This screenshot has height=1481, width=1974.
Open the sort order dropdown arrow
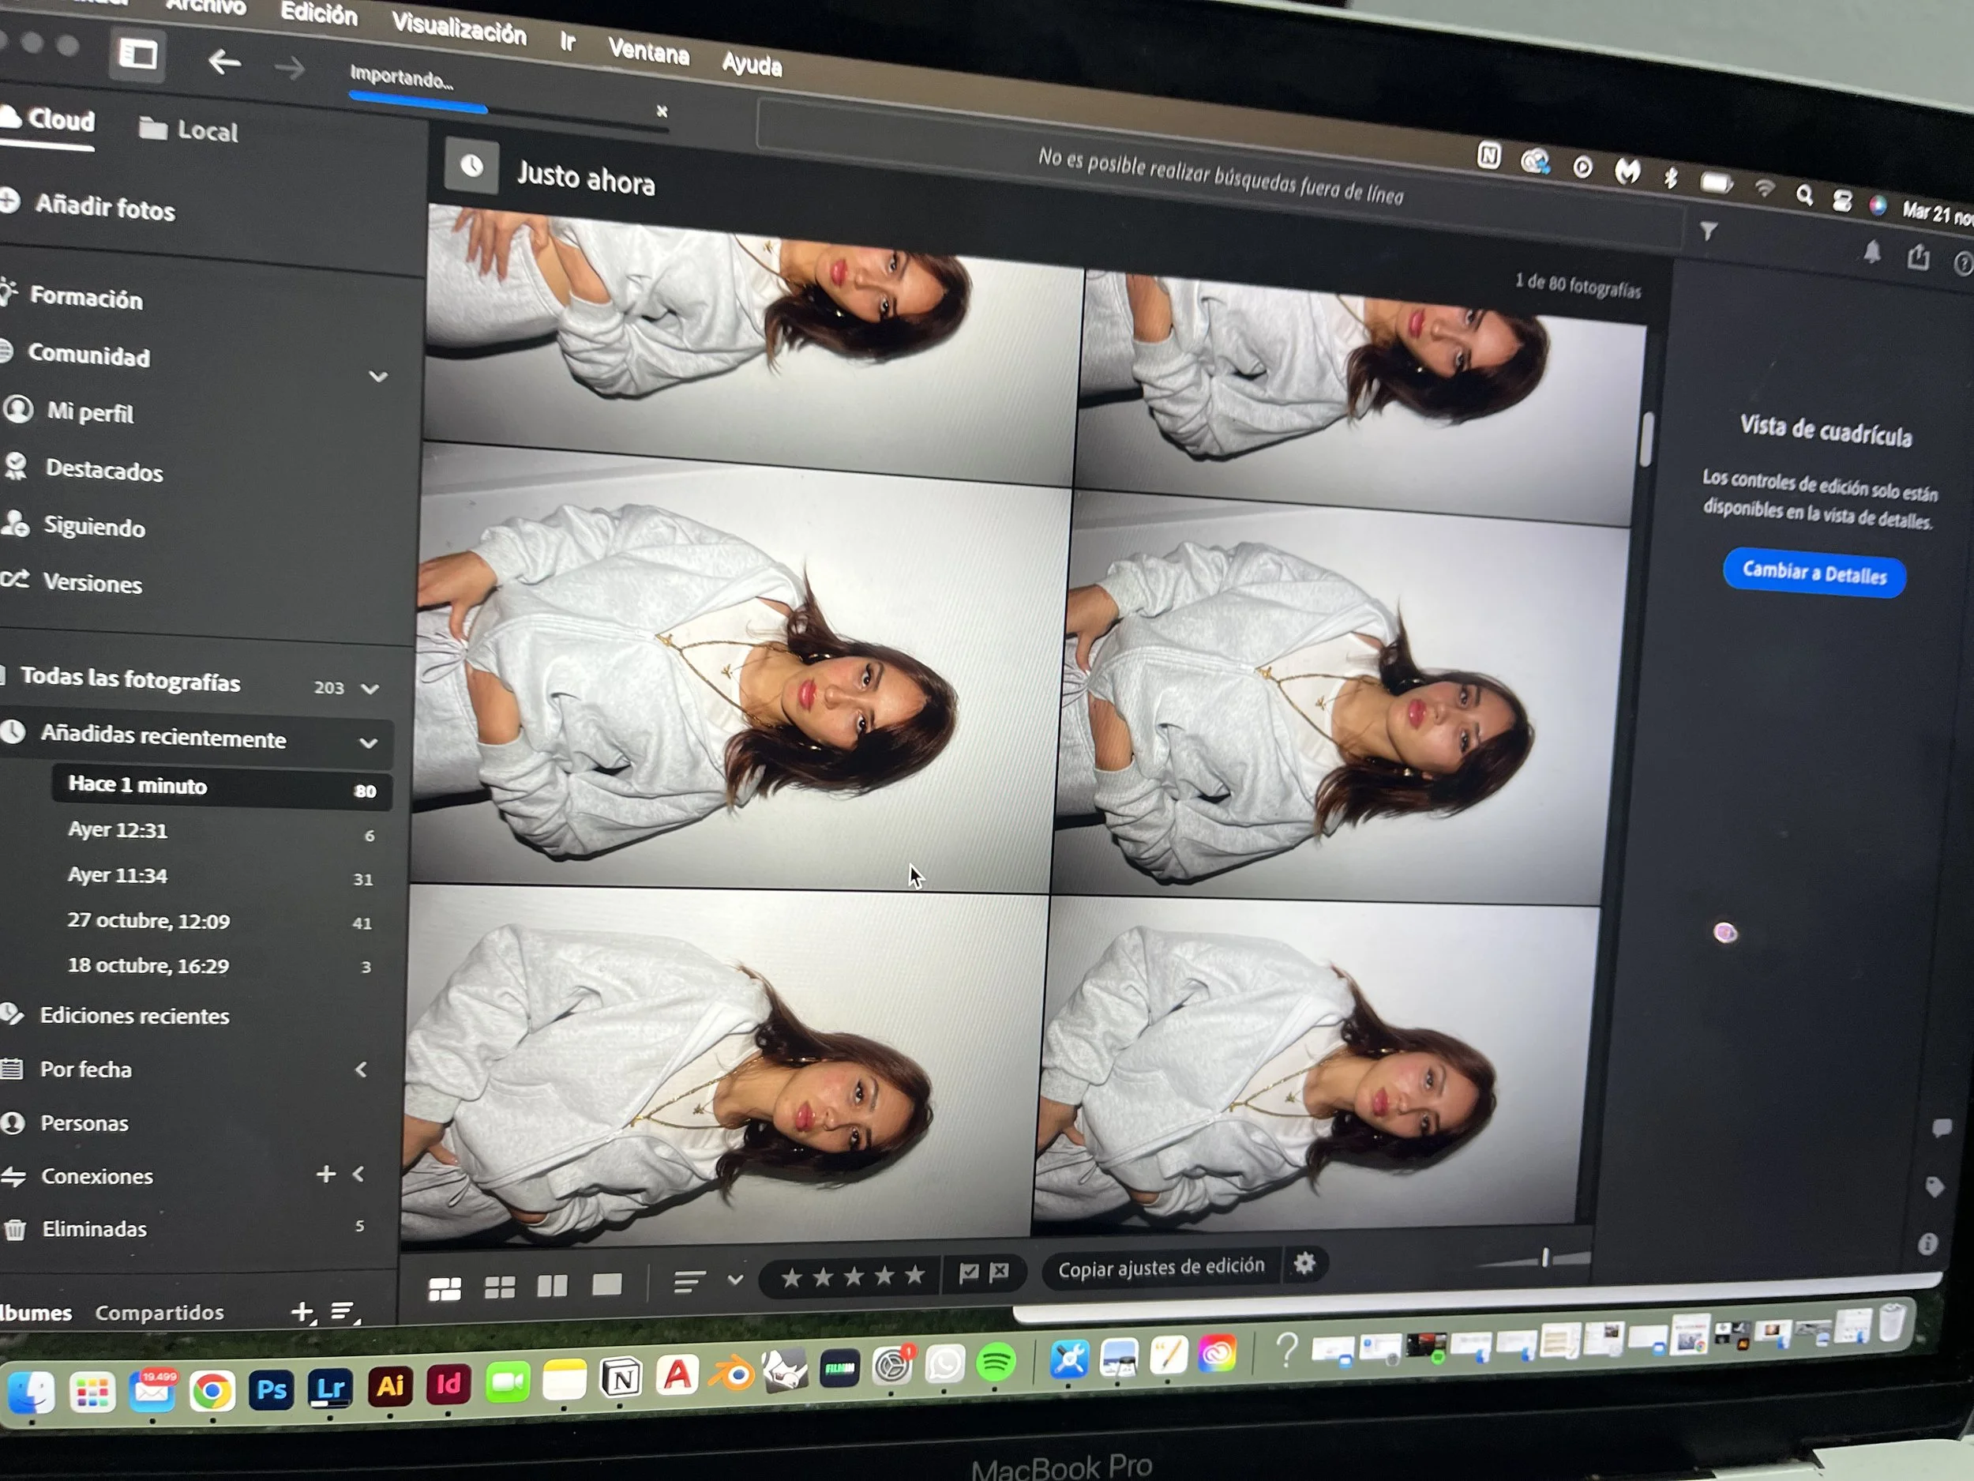point(734,1280)
